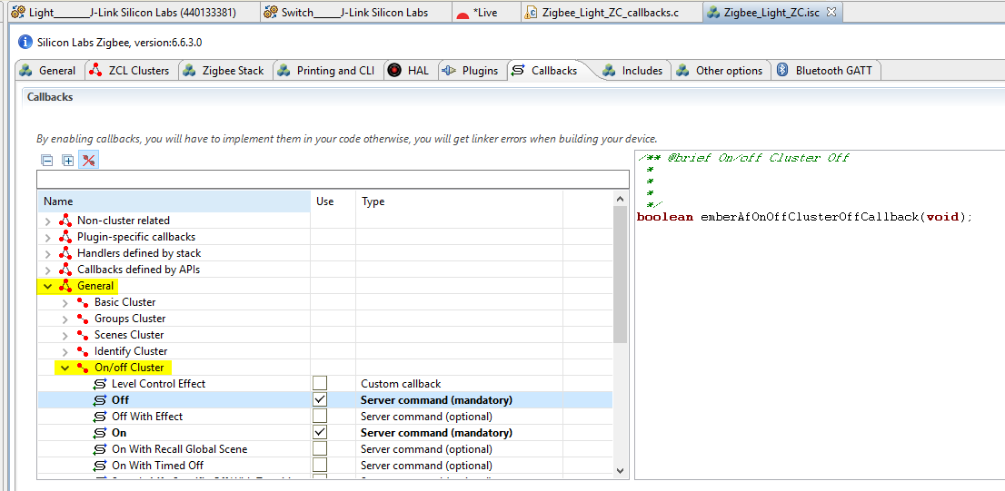Click the ZCL Clusters tab icon
Image resolution: width=1005 pixels, height=491 pixels.
point(96,71)
